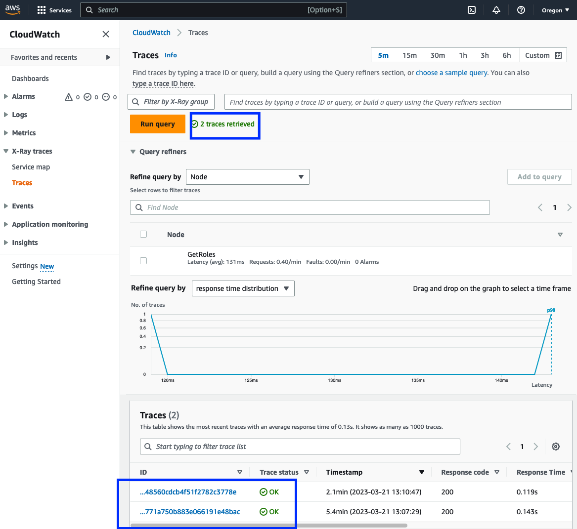Sort the Node table using header arrow
577x529 pixels.
[x=560, y=235]
